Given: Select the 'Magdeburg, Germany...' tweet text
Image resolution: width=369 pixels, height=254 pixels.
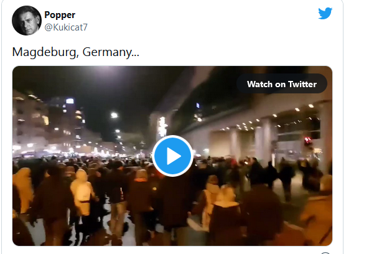Looking at the screenshot, I should coord(75,52).
